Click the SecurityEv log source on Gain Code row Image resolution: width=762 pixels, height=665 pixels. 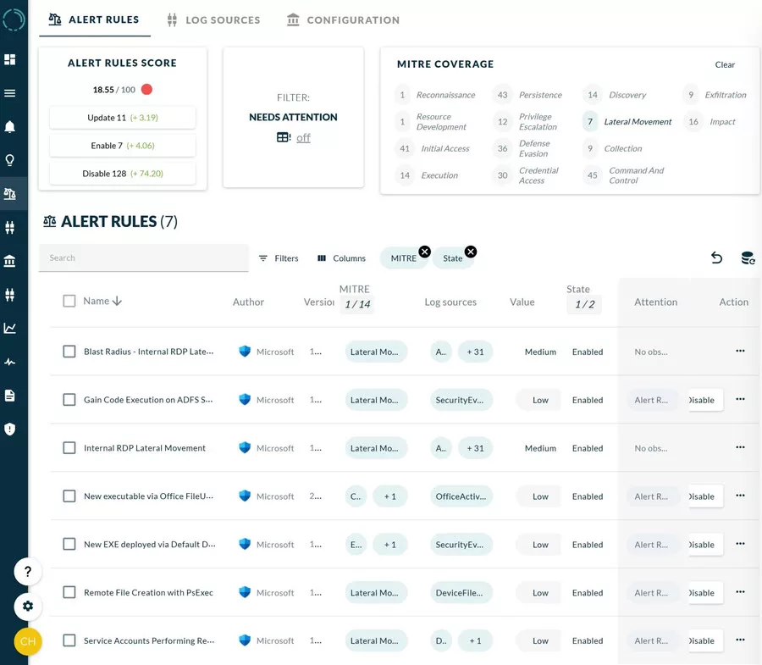461,400
